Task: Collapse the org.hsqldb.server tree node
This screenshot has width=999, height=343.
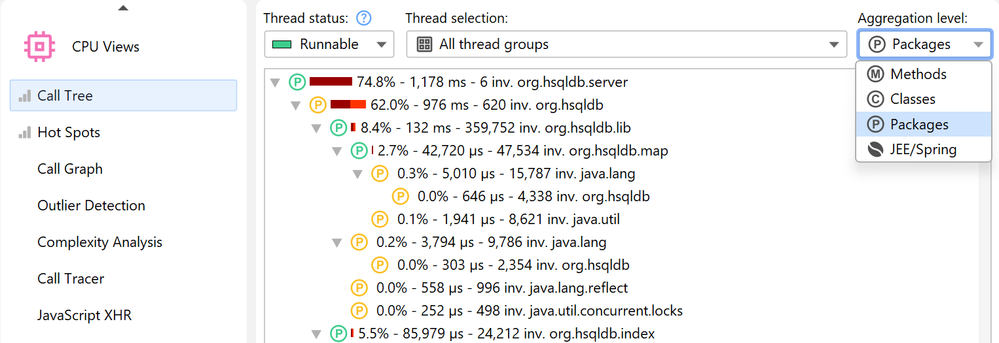Action: (x=276, y=82)
